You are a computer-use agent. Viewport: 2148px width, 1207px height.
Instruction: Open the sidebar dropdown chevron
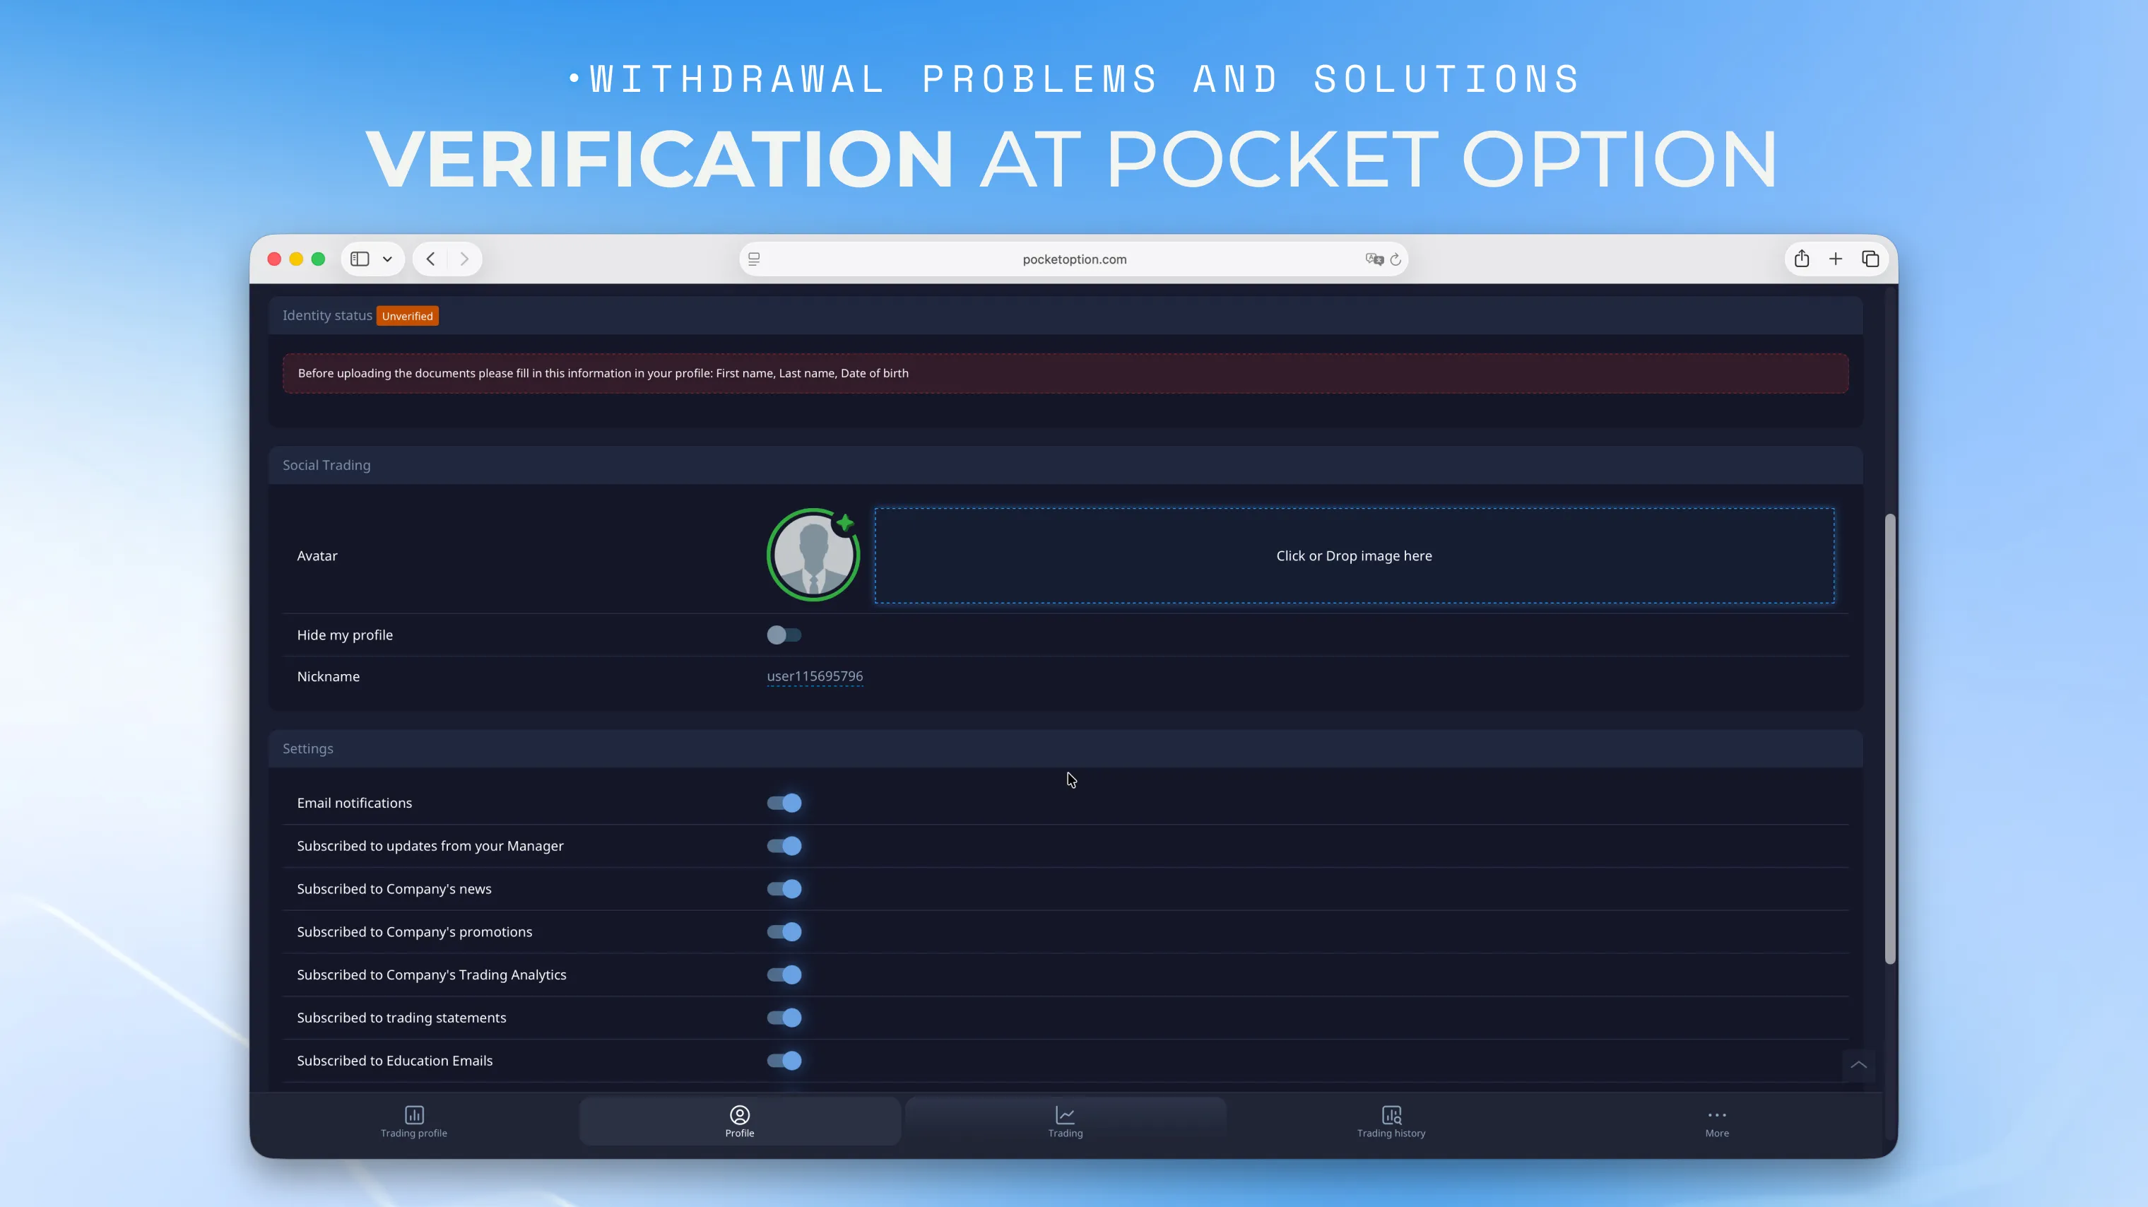(388, 259)
